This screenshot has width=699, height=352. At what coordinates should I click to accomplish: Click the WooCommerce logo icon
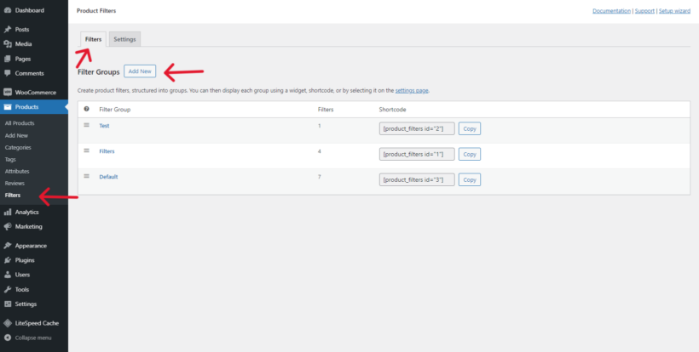tap(7, 93)
